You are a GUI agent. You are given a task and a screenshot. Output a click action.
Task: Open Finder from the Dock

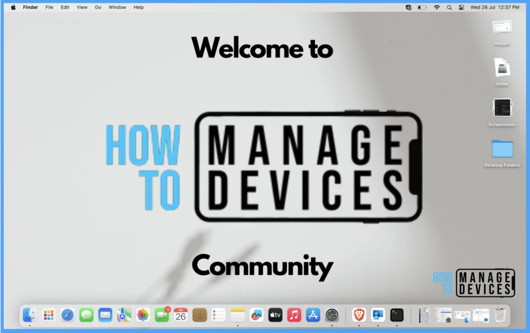pos(30,315)
